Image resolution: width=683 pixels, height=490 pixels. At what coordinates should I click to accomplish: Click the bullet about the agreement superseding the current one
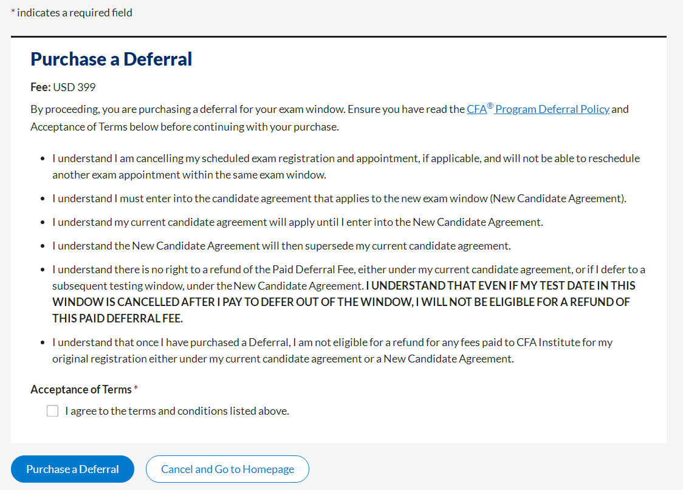pyautogui.click(x=281, y=246)
